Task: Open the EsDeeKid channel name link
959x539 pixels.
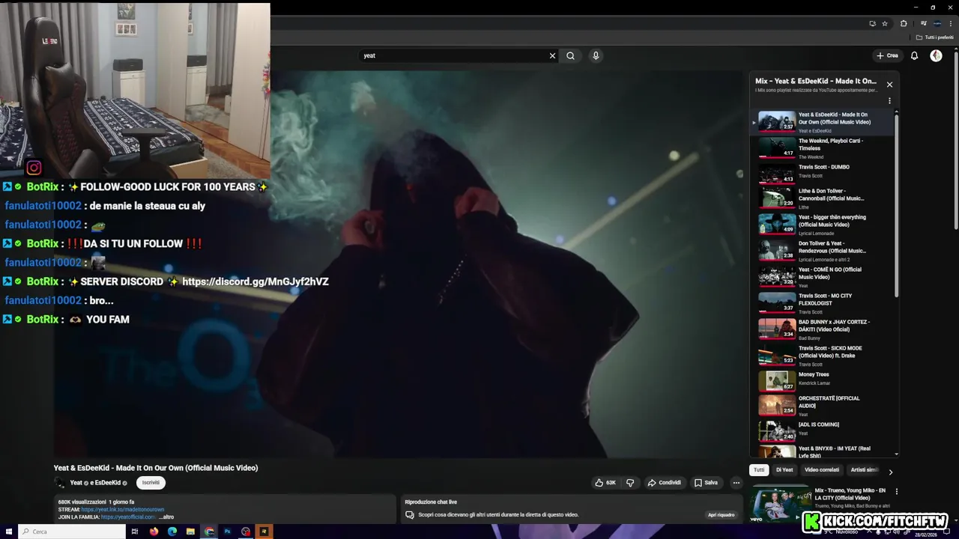Action: pyautogui.click(x=108, y=483)
